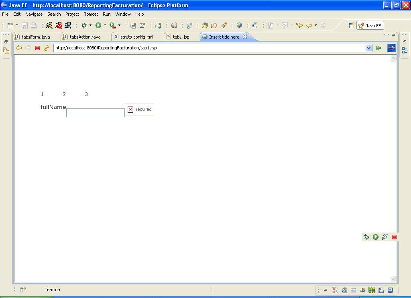Open the Tasks fast view icon
Viewport: 411px width, 298px height.
[344, 290]
